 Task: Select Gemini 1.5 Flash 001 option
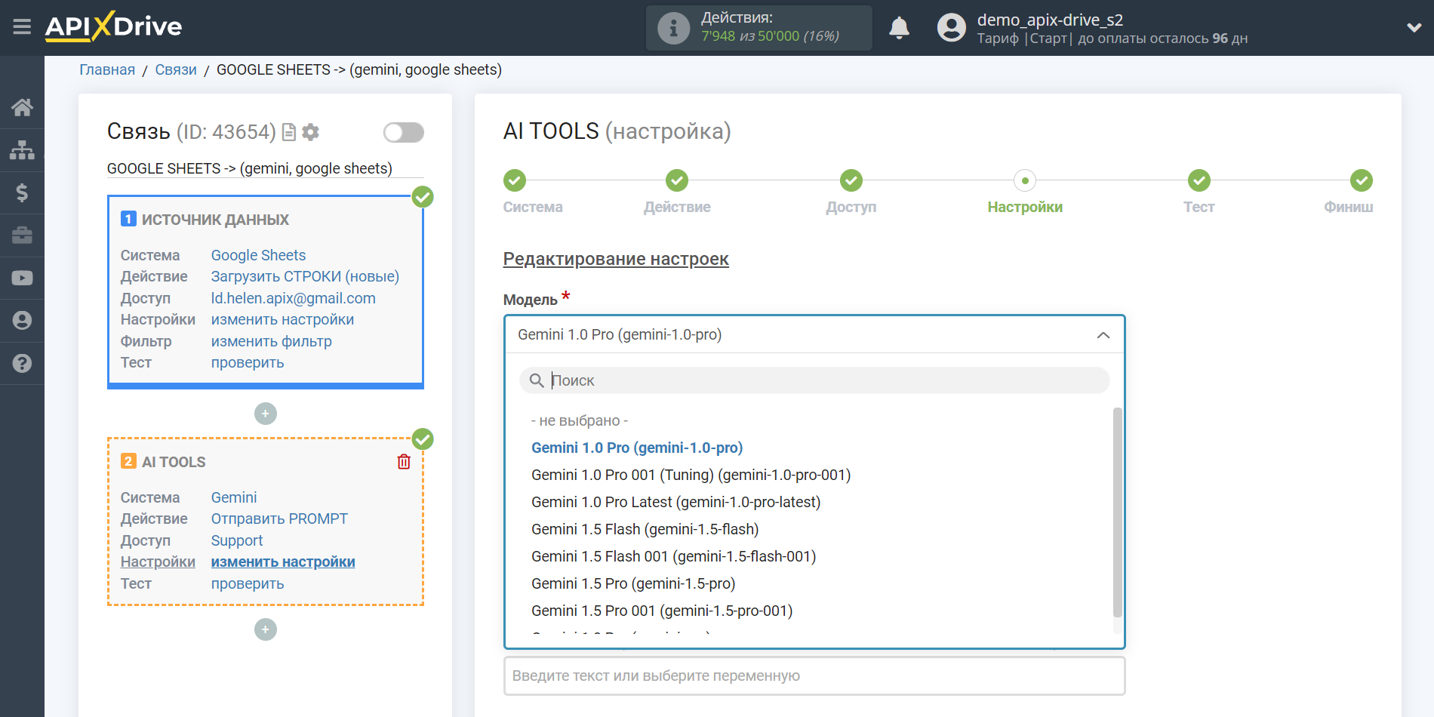673,556
